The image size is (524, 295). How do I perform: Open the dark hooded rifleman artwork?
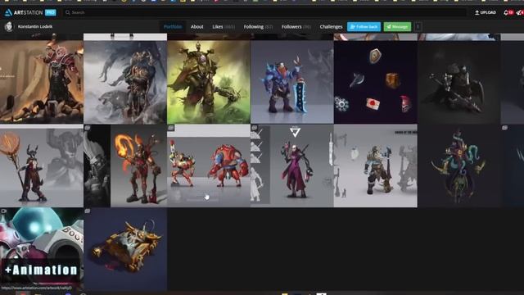458,82
